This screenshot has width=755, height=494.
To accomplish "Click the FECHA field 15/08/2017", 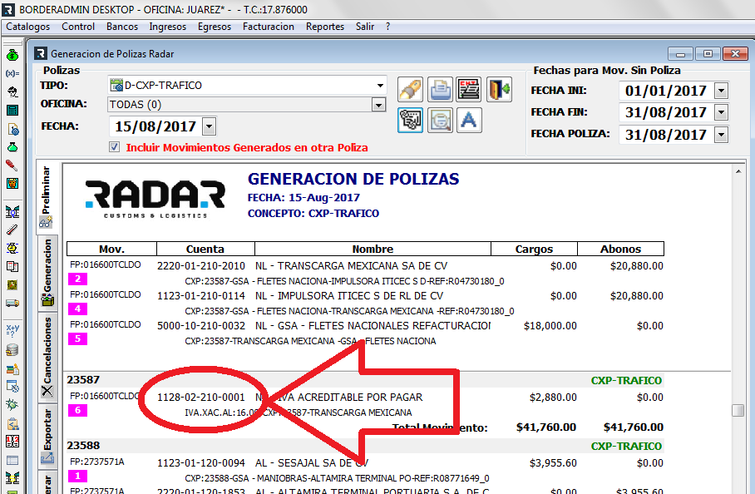I will tap(155, 126).
